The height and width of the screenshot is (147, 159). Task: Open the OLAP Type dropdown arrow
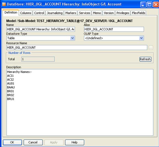pos(141,38)
